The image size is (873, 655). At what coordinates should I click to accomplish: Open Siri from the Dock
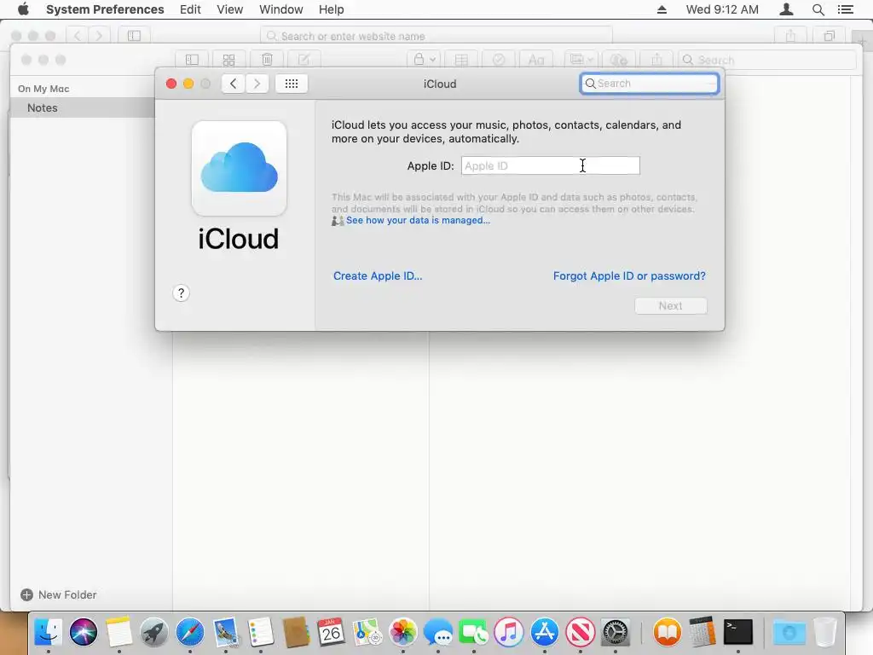pyautogui.click(x=84, y=632)
